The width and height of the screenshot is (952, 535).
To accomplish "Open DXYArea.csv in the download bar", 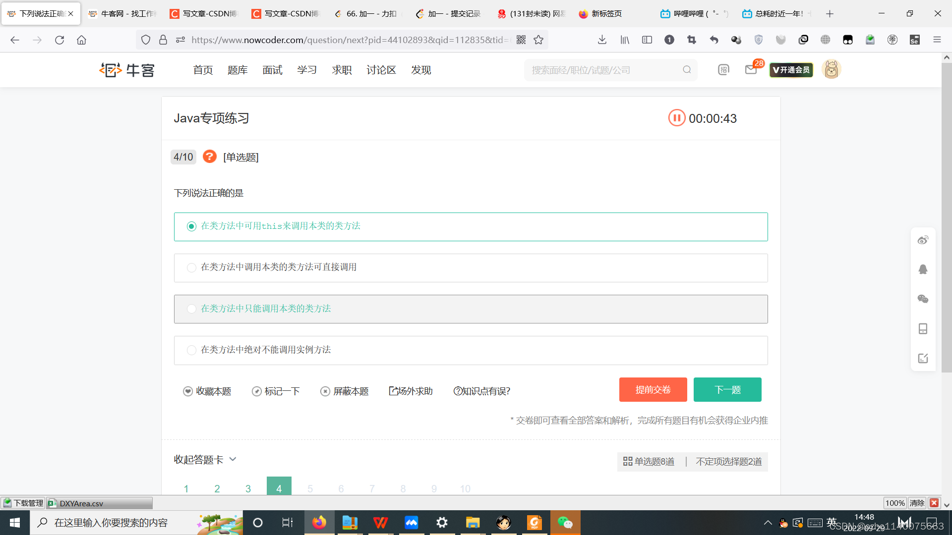I will (x=100, y=503).
